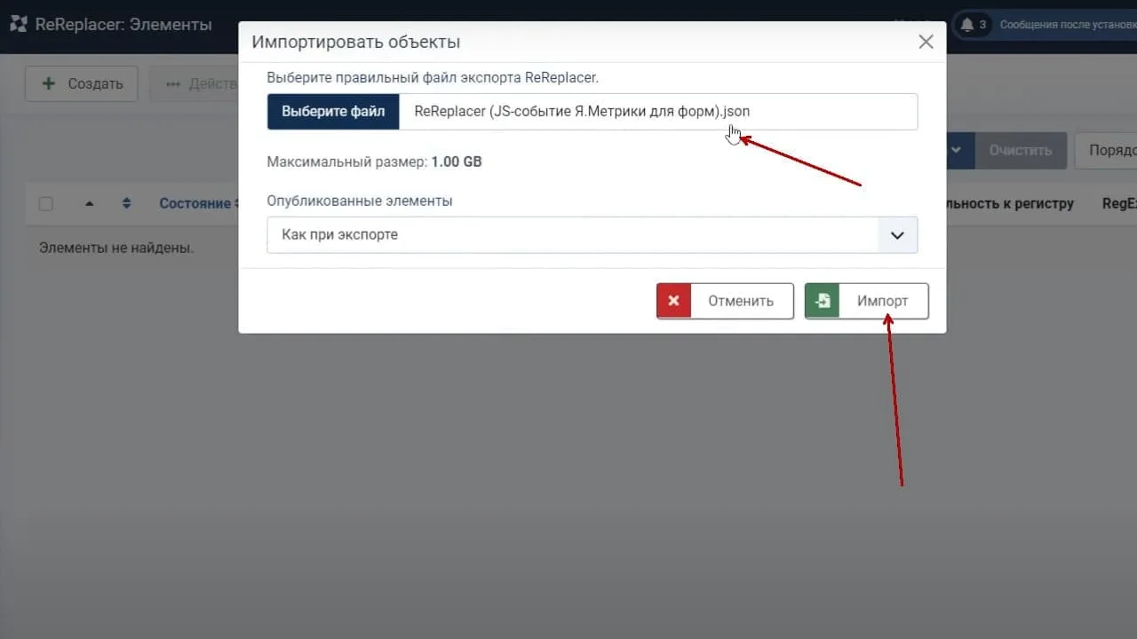Open the Порядок sorting dropdown
This screenshot has height=639, width=1137.
click(1106, 150)
